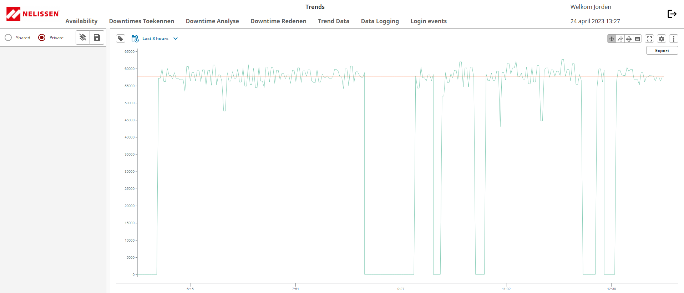Open the Downtime Analyse tab

(212, 21)
